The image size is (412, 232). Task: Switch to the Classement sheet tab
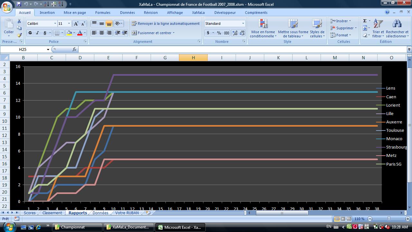[x=52, y=213]
